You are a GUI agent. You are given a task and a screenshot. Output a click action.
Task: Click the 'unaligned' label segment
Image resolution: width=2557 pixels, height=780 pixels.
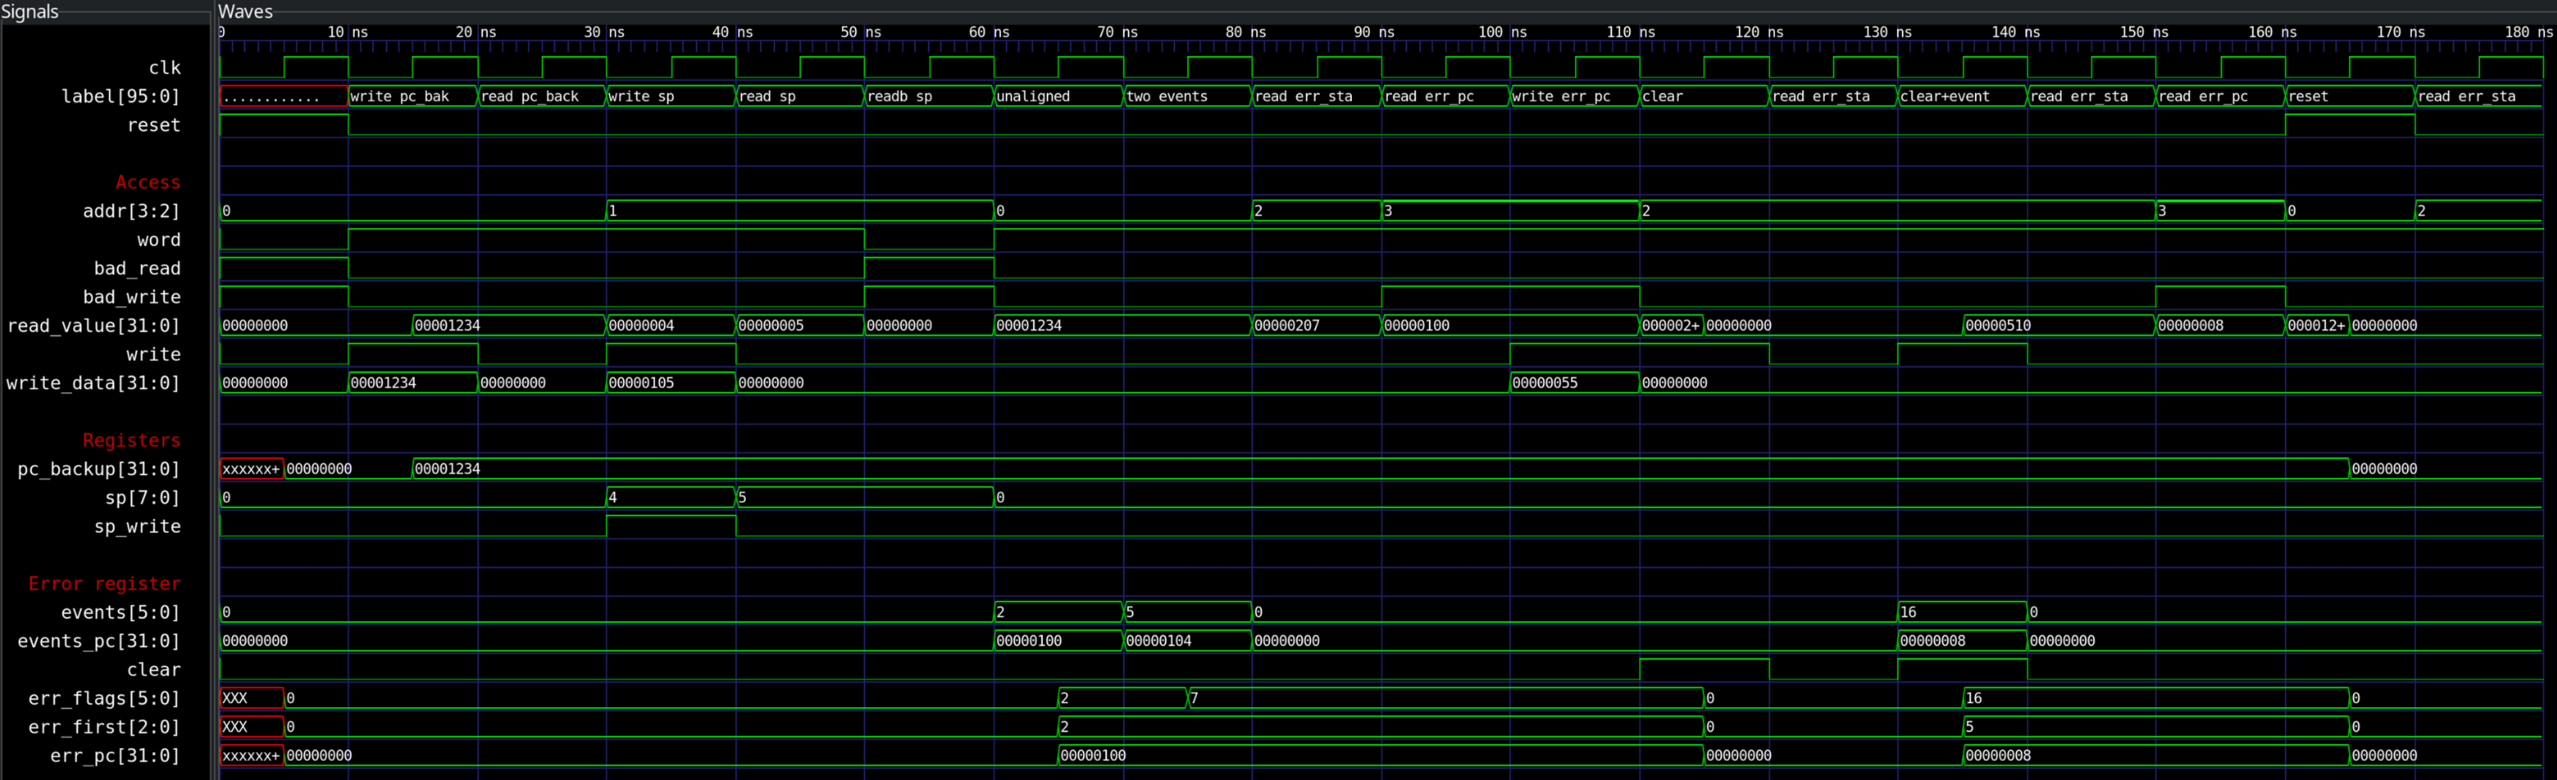click(1058, 96)
